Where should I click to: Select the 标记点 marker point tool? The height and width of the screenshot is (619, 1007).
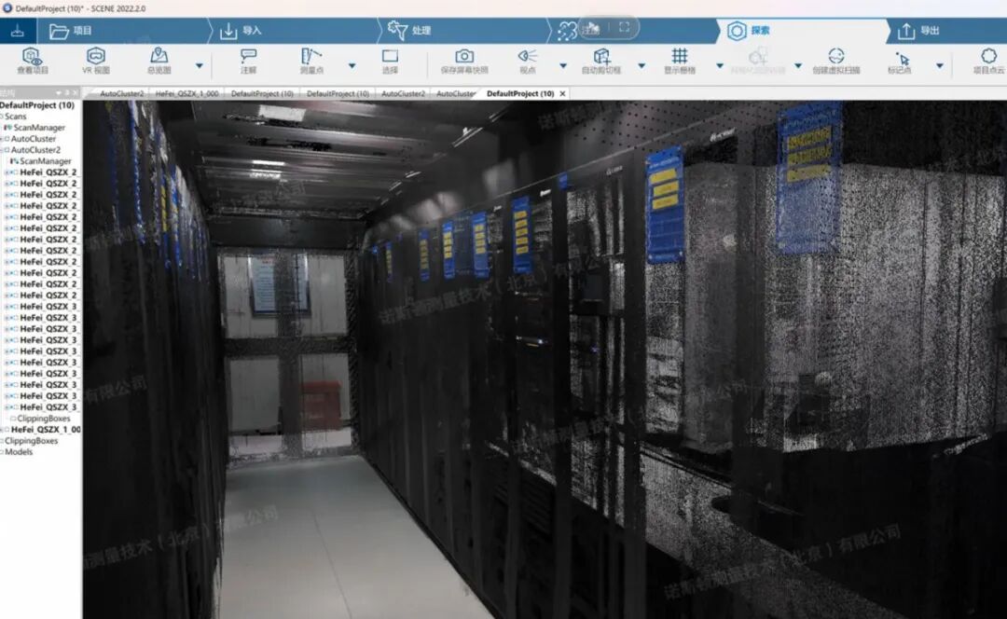(x=902, y=59)
